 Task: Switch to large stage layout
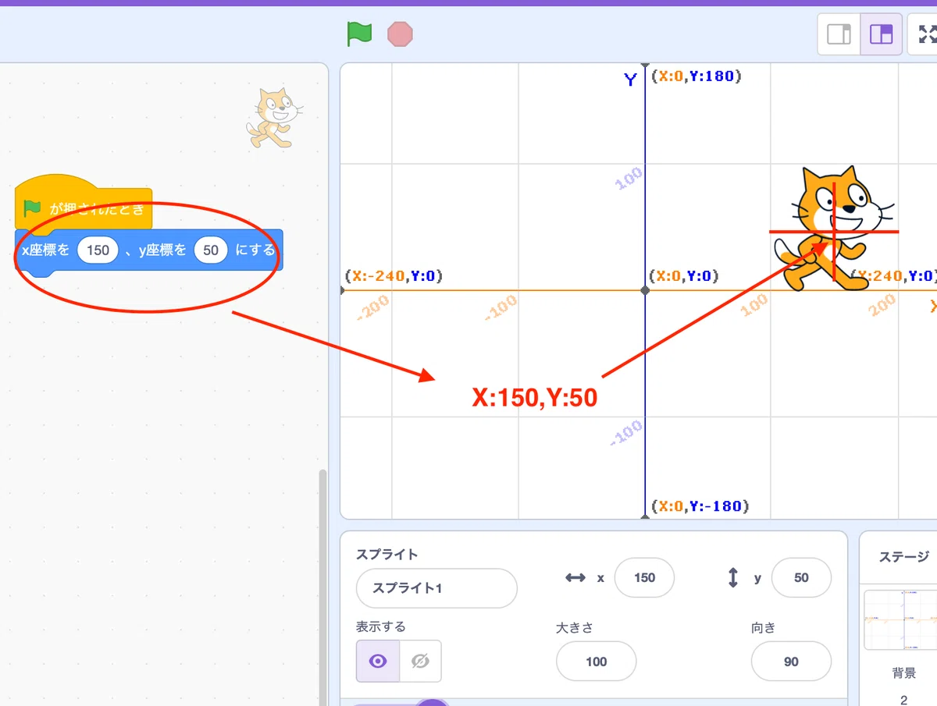tap(881, 34)
